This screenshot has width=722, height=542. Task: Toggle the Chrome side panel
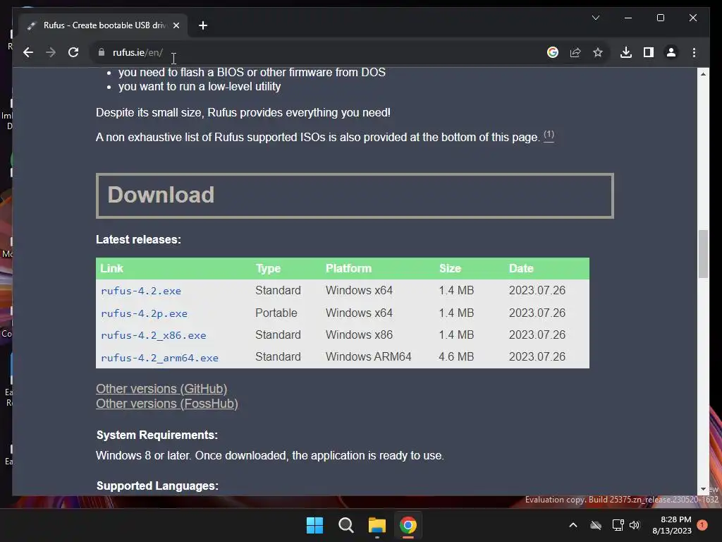[649, 52]
